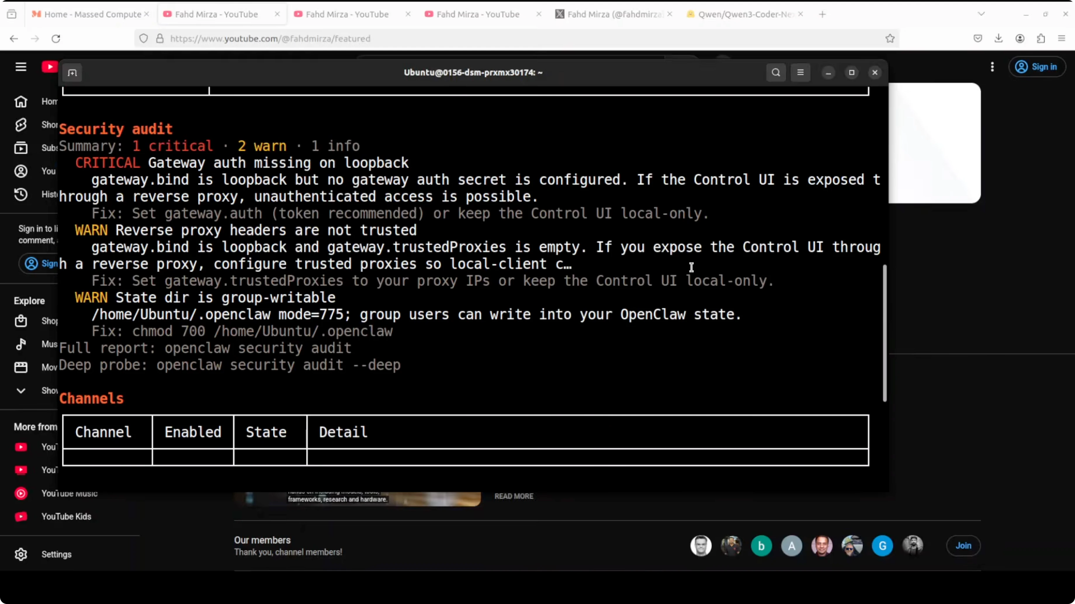Image resolution: width=1075 pixels, height=604 pixels.
Task: Open YouTube settings three-dot menu
Action: click(992, 67)
